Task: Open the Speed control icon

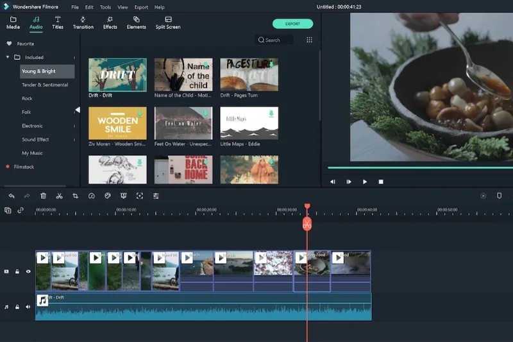Action: point(91,196)
